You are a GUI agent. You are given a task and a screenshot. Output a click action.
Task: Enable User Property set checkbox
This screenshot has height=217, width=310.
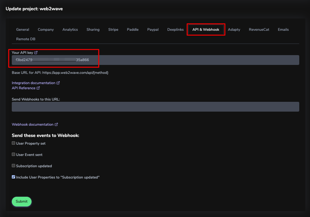pyautogui.click(x=13, y=143)
